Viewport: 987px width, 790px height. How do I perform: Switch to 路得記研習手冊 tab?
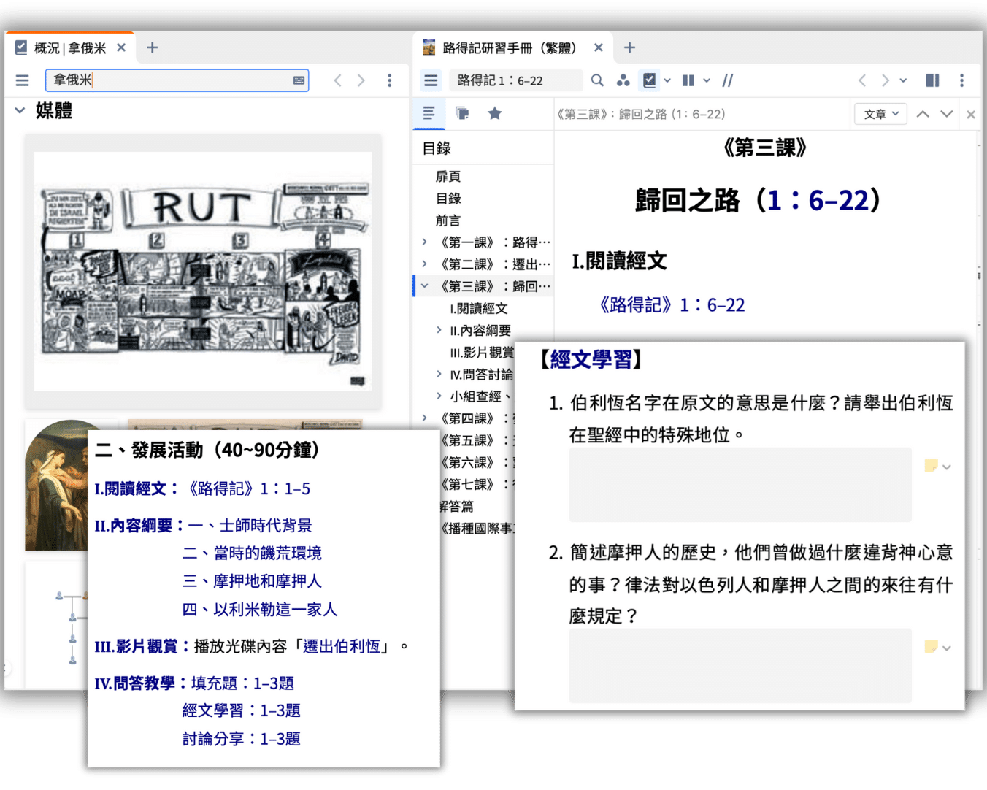tap(509, 48)
